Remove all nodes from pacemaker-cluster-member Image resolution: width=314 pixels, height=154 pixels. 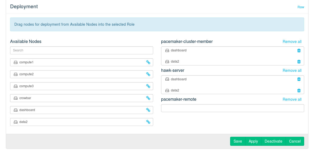(292, 42)
